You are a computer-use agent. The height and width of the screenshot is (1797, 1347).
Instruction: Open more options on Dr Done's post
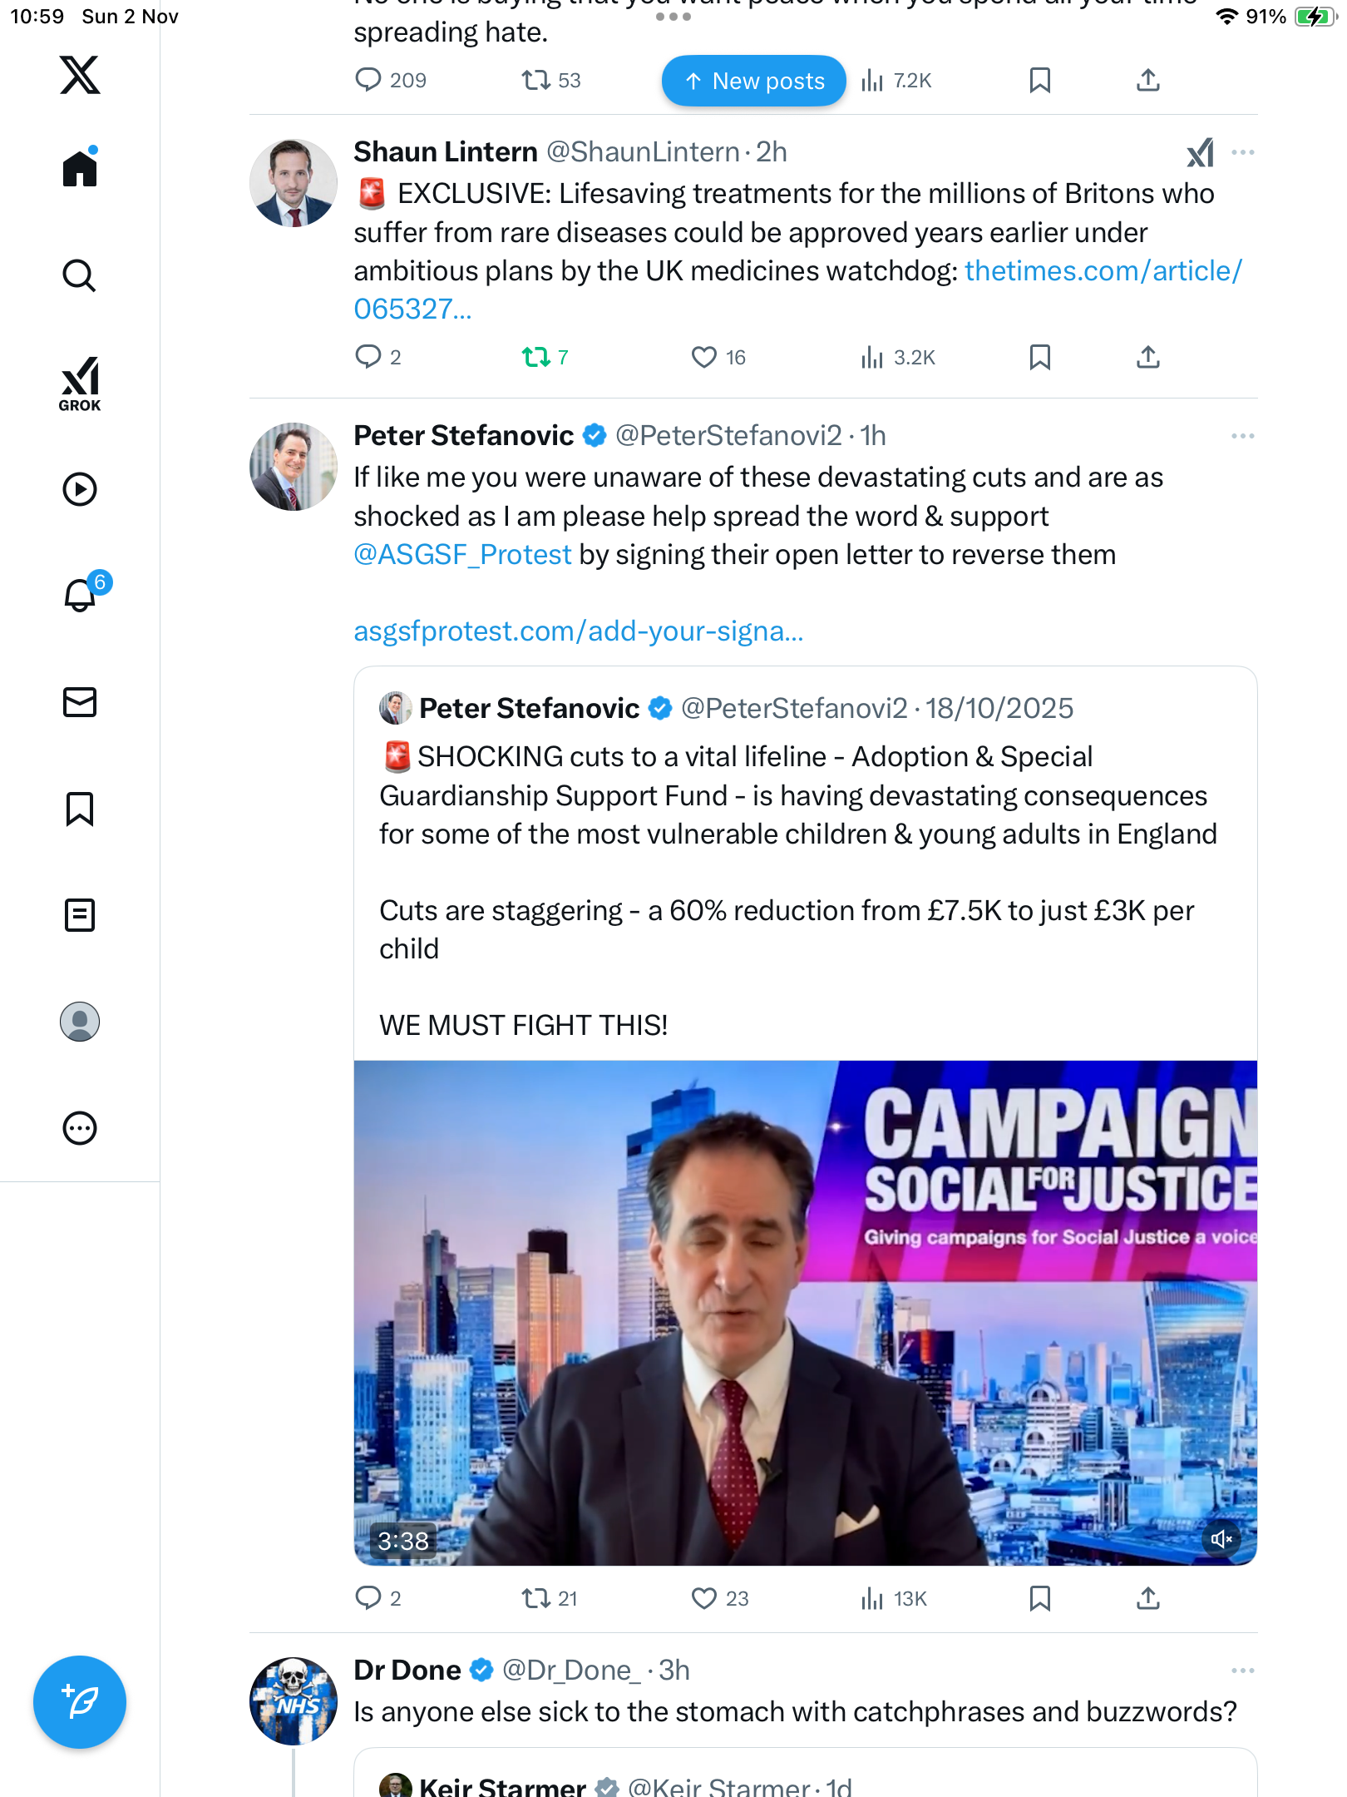[x=1242, y=1671]
